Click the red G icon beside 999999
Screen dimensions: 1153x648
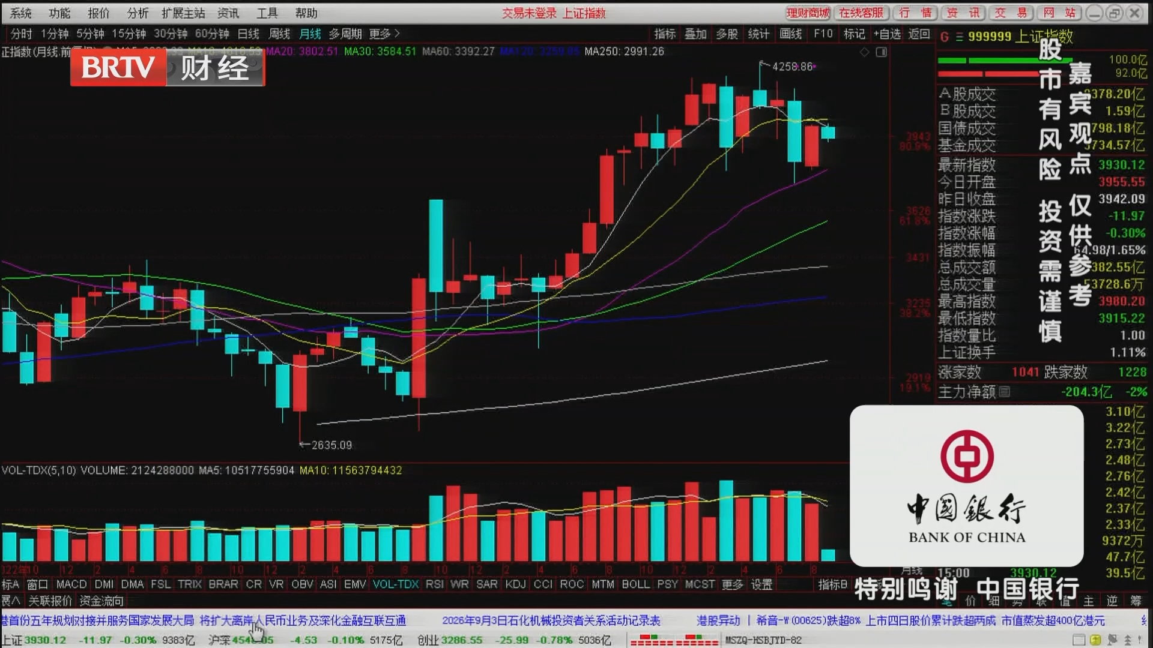pyautogui.click(x=945, y=37)
